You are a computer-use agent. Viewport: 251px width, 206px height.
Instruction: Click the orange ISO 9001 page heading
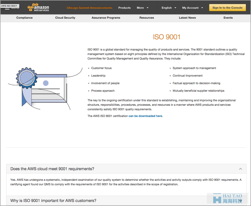point(167,37)
